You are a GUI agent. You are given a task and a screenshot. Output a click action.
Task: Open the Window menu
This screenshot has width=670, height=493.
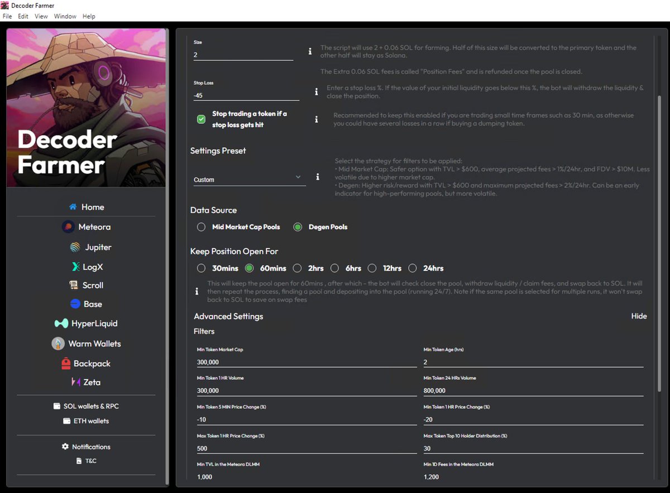tap(65, 16)
